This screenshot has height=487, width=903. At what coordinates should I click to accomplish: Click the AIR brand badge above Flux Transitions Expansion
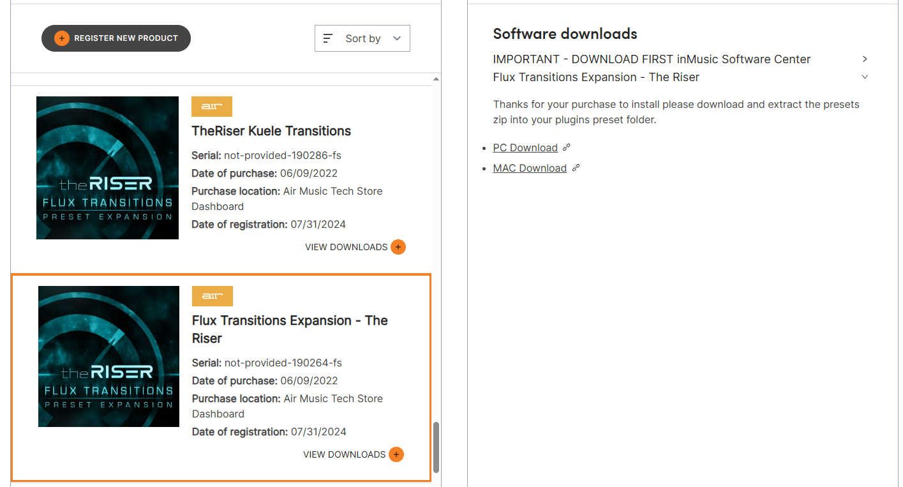(x=213, y=296)
